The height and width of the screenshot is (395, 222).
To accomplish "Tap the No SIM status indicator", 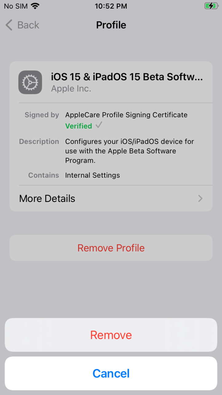I will coord(16,6).
